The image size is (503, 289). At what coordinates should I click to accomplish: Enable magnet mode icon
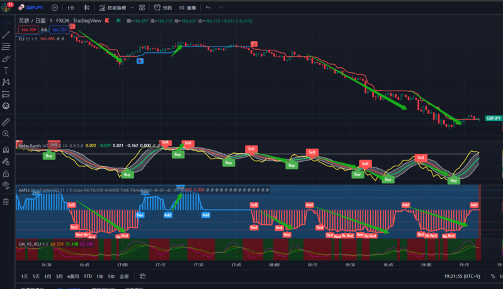pyautogui.click(x=6, y=149)
